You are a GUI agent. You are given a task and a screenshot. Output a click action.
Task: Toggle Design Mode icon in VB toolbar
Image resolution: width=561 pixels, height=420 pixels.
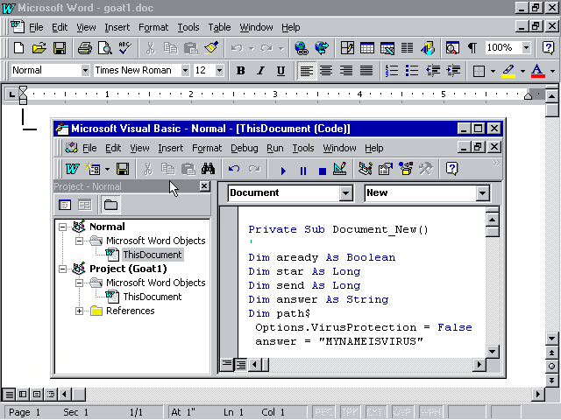click(339, 169)
